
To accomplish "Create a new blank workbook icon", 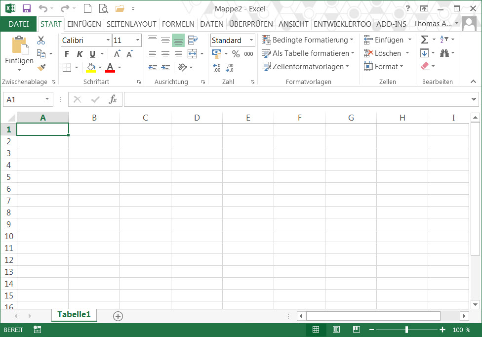I will (x=87, y=8).
